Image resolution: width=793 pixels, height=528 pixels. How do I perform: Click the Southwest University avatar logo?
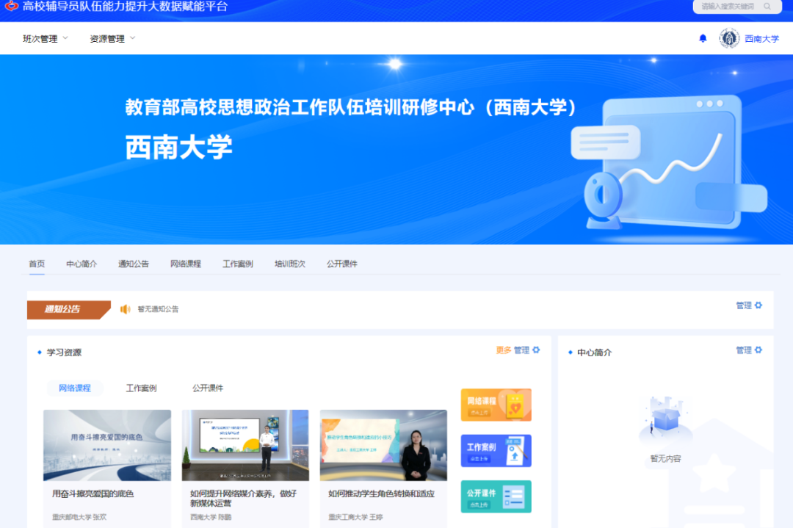click(x=729, y=38)
